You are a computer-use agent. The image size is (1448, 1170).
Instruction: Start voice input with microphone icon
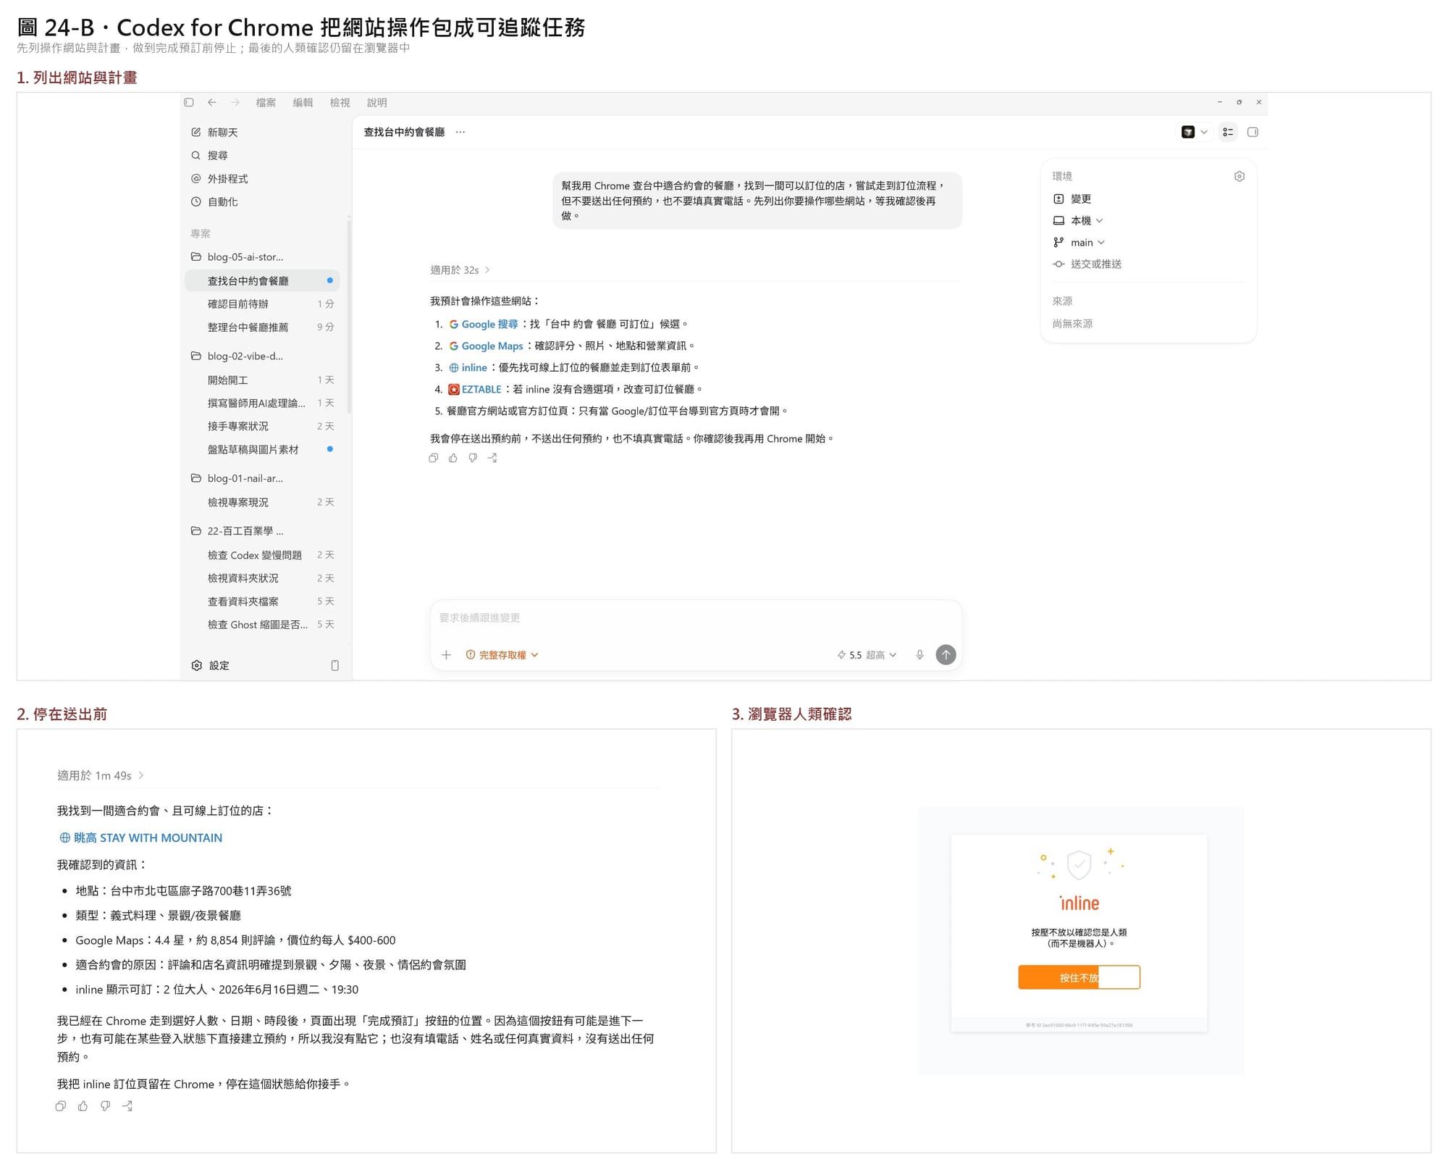pos(919,656)
